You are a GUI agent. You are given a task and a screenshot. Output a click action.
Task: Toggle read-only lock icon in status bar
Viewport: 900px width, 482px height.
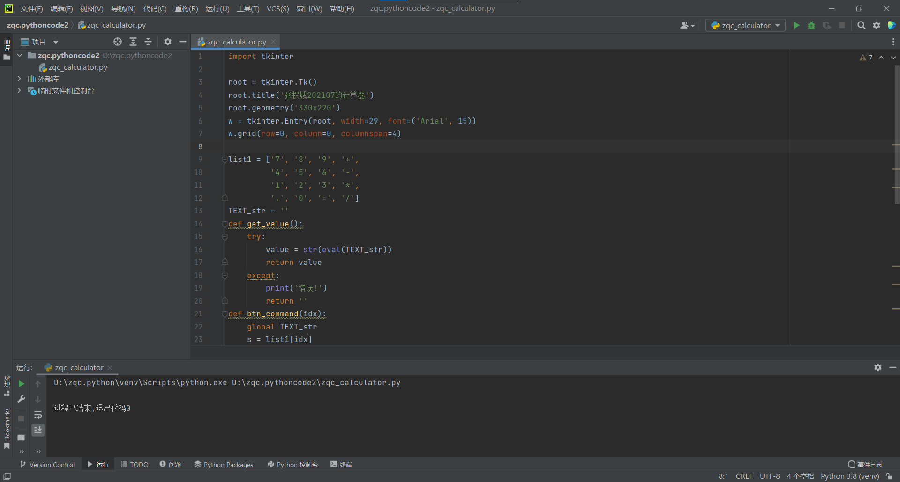(889, 476)
